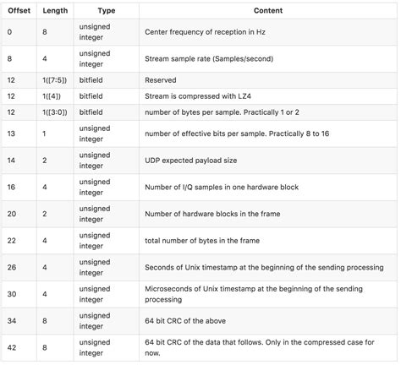This screenshot has height=365, width=401.
Task: Click the 'Content' column header
Action: coord(268,11)
